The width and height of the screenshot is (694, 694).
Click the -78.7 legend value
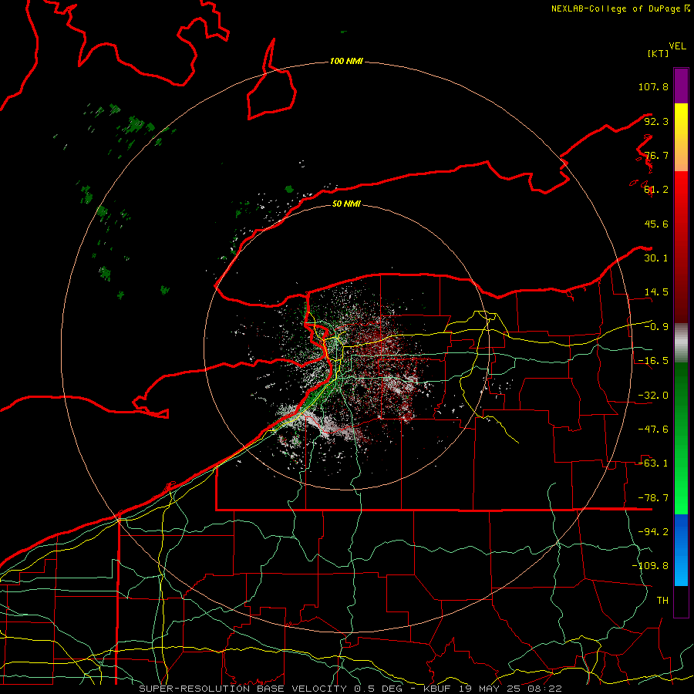tap(653, 498)
